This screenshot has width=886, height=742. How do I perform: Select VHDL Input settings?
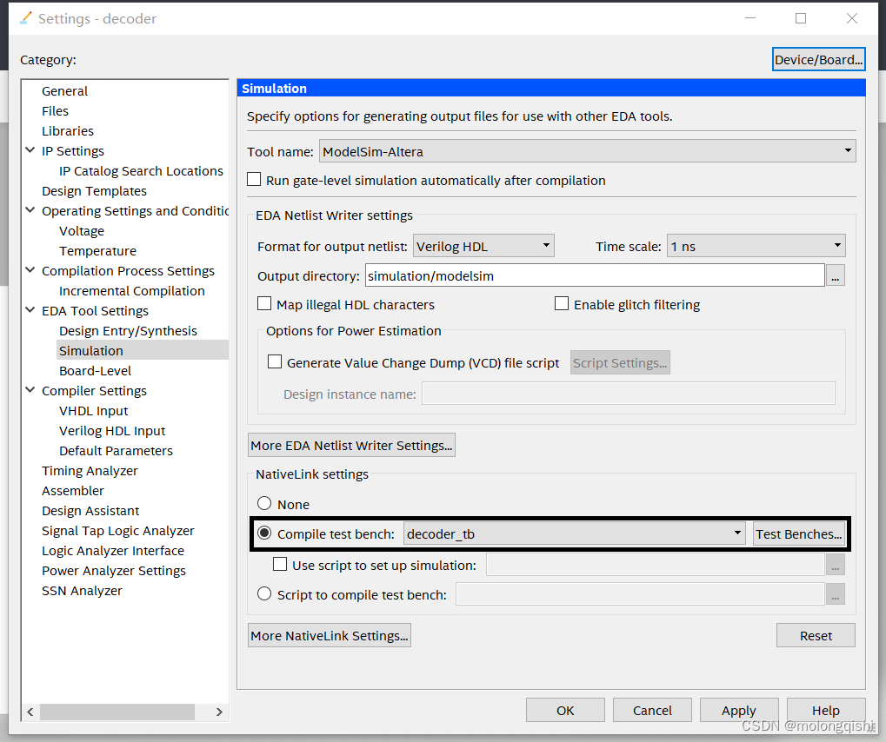click(93, 410)
